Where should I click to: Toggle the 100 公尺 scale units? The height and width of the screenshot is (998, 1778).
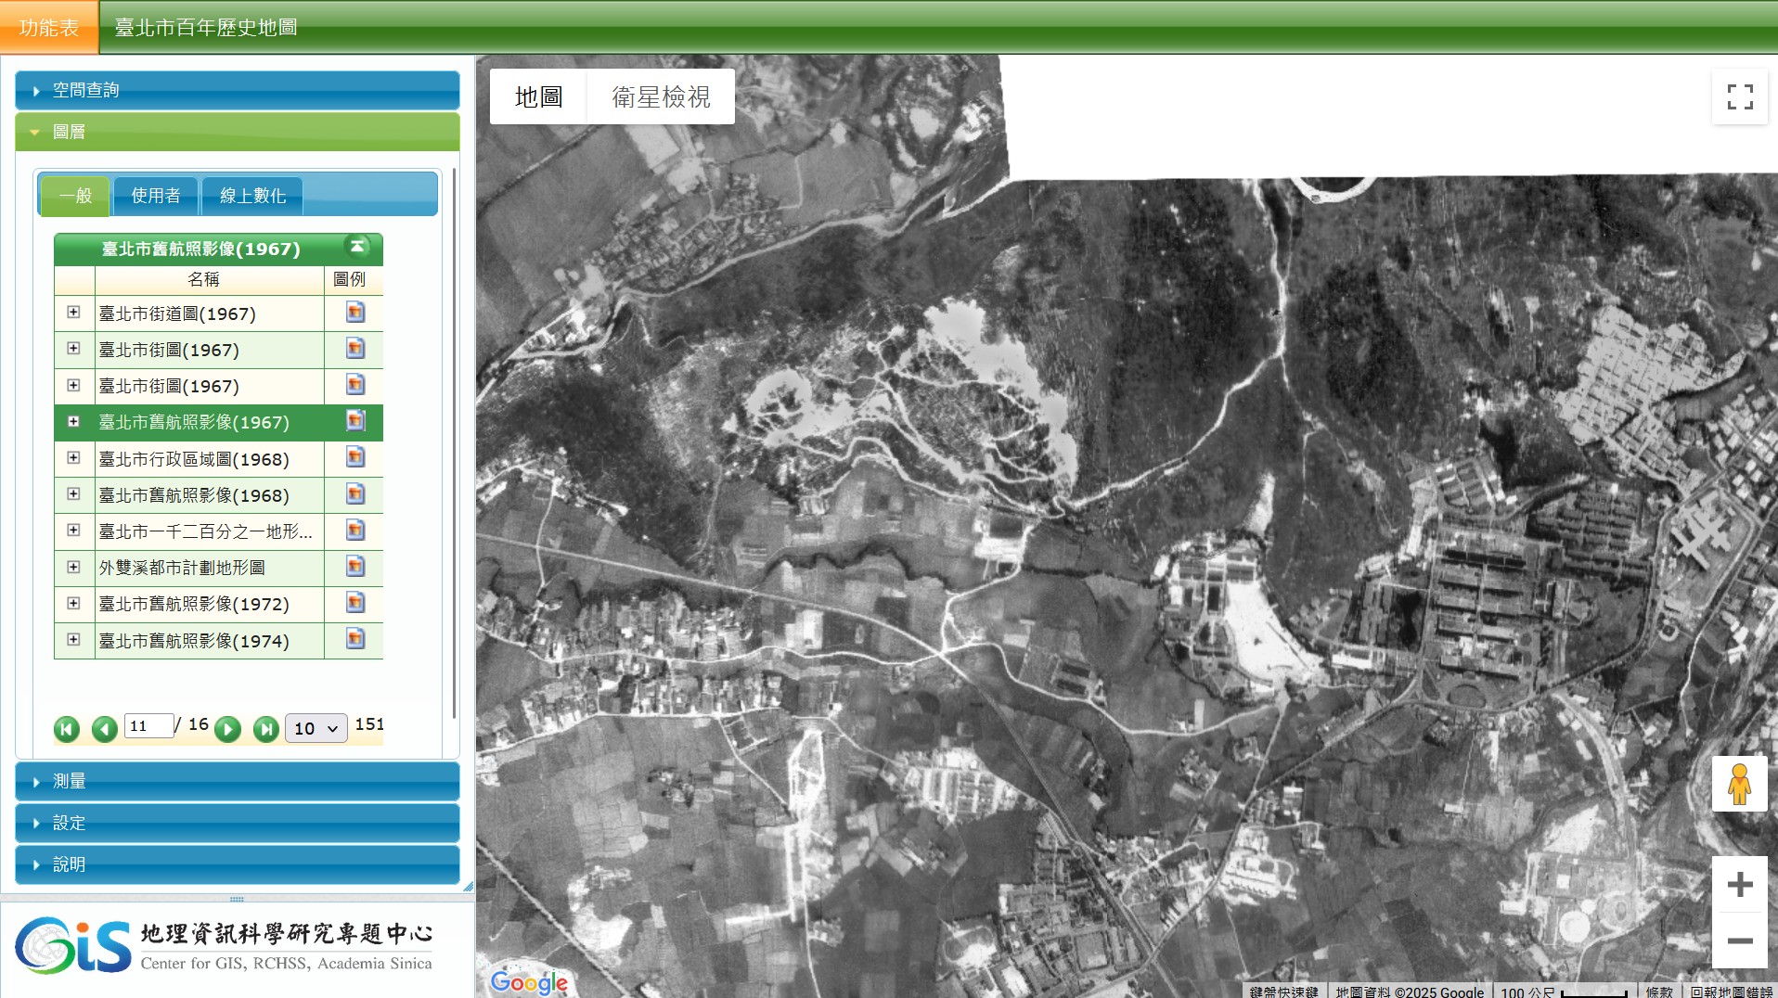1565,992
